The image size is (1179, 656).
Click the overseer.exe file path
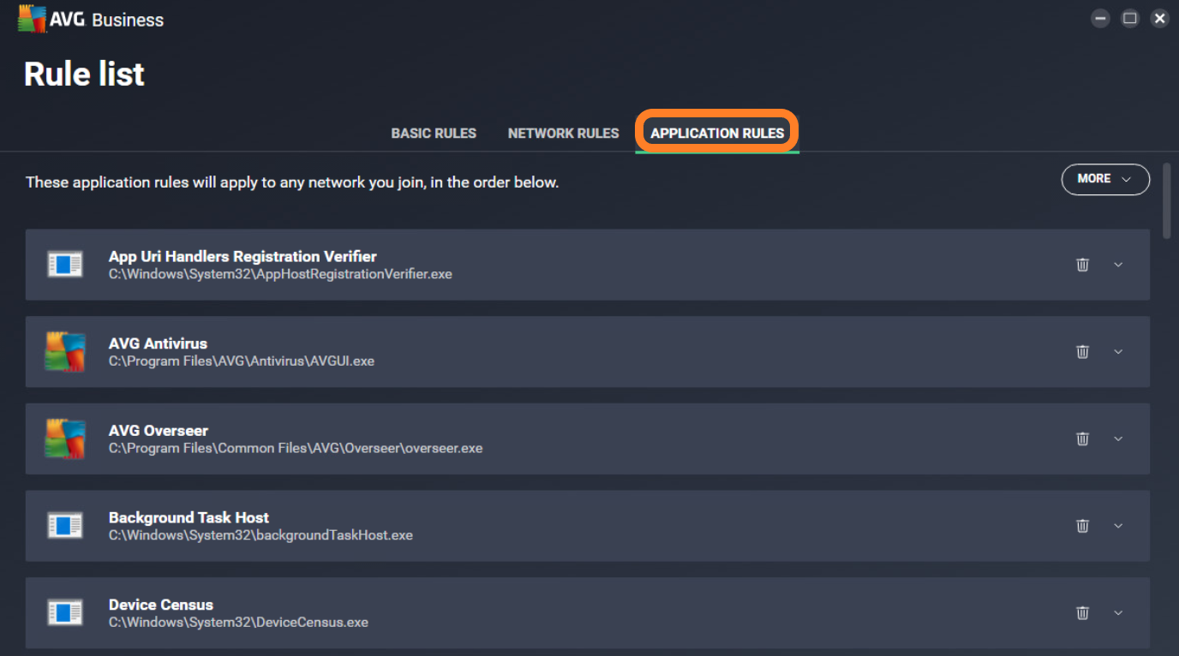click(296, 448)
